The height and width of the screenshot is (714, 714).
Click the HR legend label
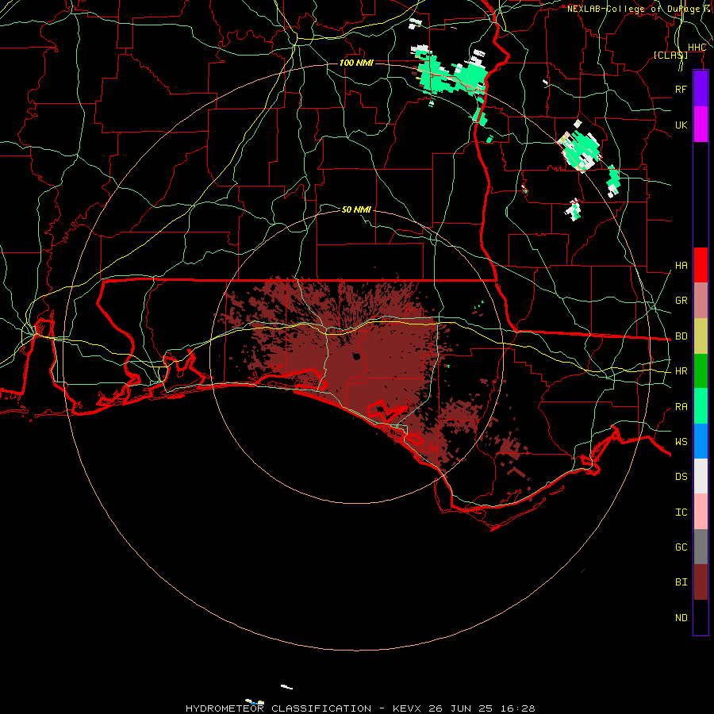click(x=681, y=371)
